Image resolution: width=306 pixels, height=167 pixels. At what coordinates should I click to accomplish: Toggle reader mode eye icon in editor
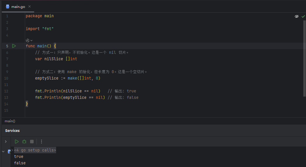[296, 16]
